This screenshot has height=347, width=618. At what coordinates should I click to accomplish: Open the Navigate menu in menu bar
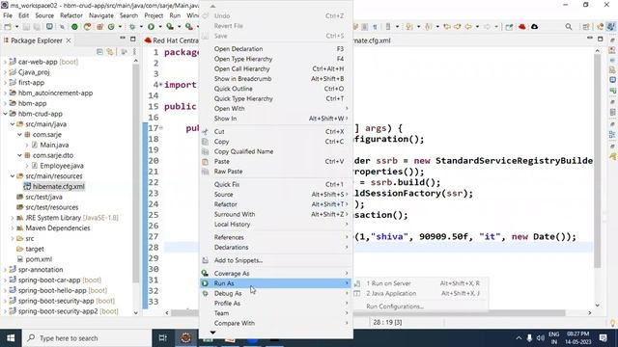100,15
